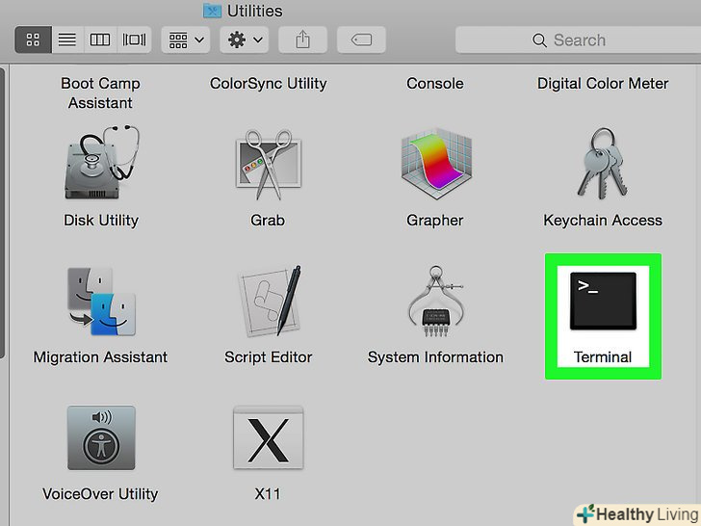Image resolution: width=701 pixels, height=526 pixels.
Task: Switch to list view
Action: click(x=67, y=39)
